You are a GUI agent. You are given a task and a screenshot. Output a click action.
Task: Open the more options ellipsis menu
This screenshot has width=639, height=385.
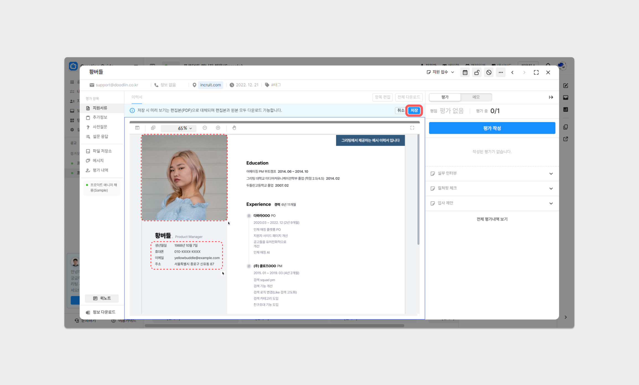click(501, 72)
